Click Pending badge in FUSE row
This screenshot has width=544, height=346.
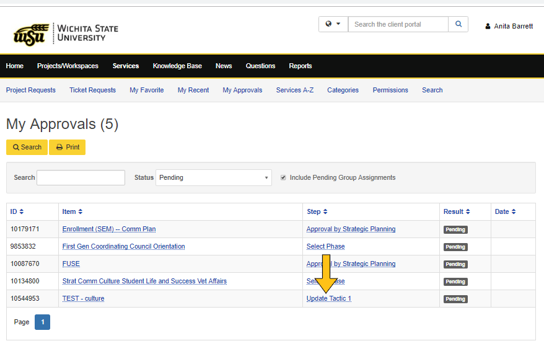point(455,264)
